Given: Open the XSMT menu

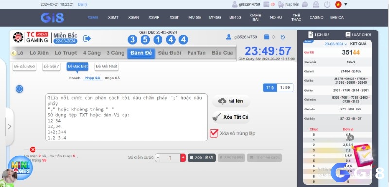Looking at the screenshot, I should (x=113, y=17).
